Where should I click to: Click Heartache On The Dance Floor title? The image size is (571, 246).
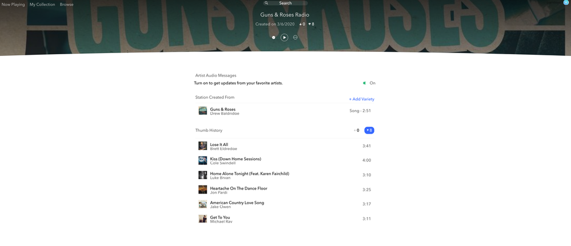[x=238, y=188]
